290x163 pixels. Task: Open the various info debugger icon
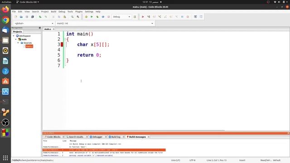[x=201, y=17]
